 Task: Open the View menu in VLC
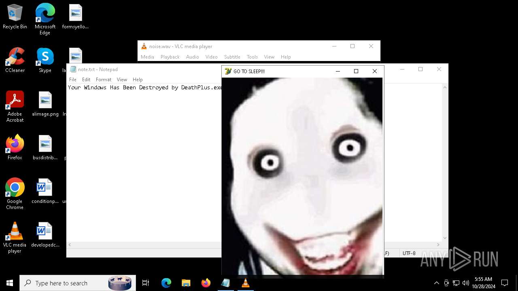tap(269, 57)
